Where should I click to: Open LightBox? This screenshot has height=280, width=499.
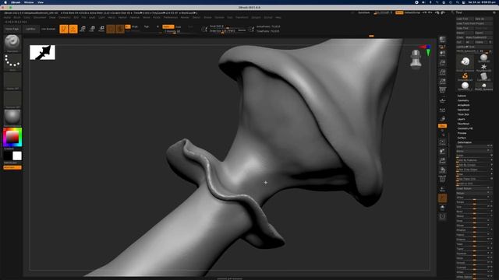30,29
